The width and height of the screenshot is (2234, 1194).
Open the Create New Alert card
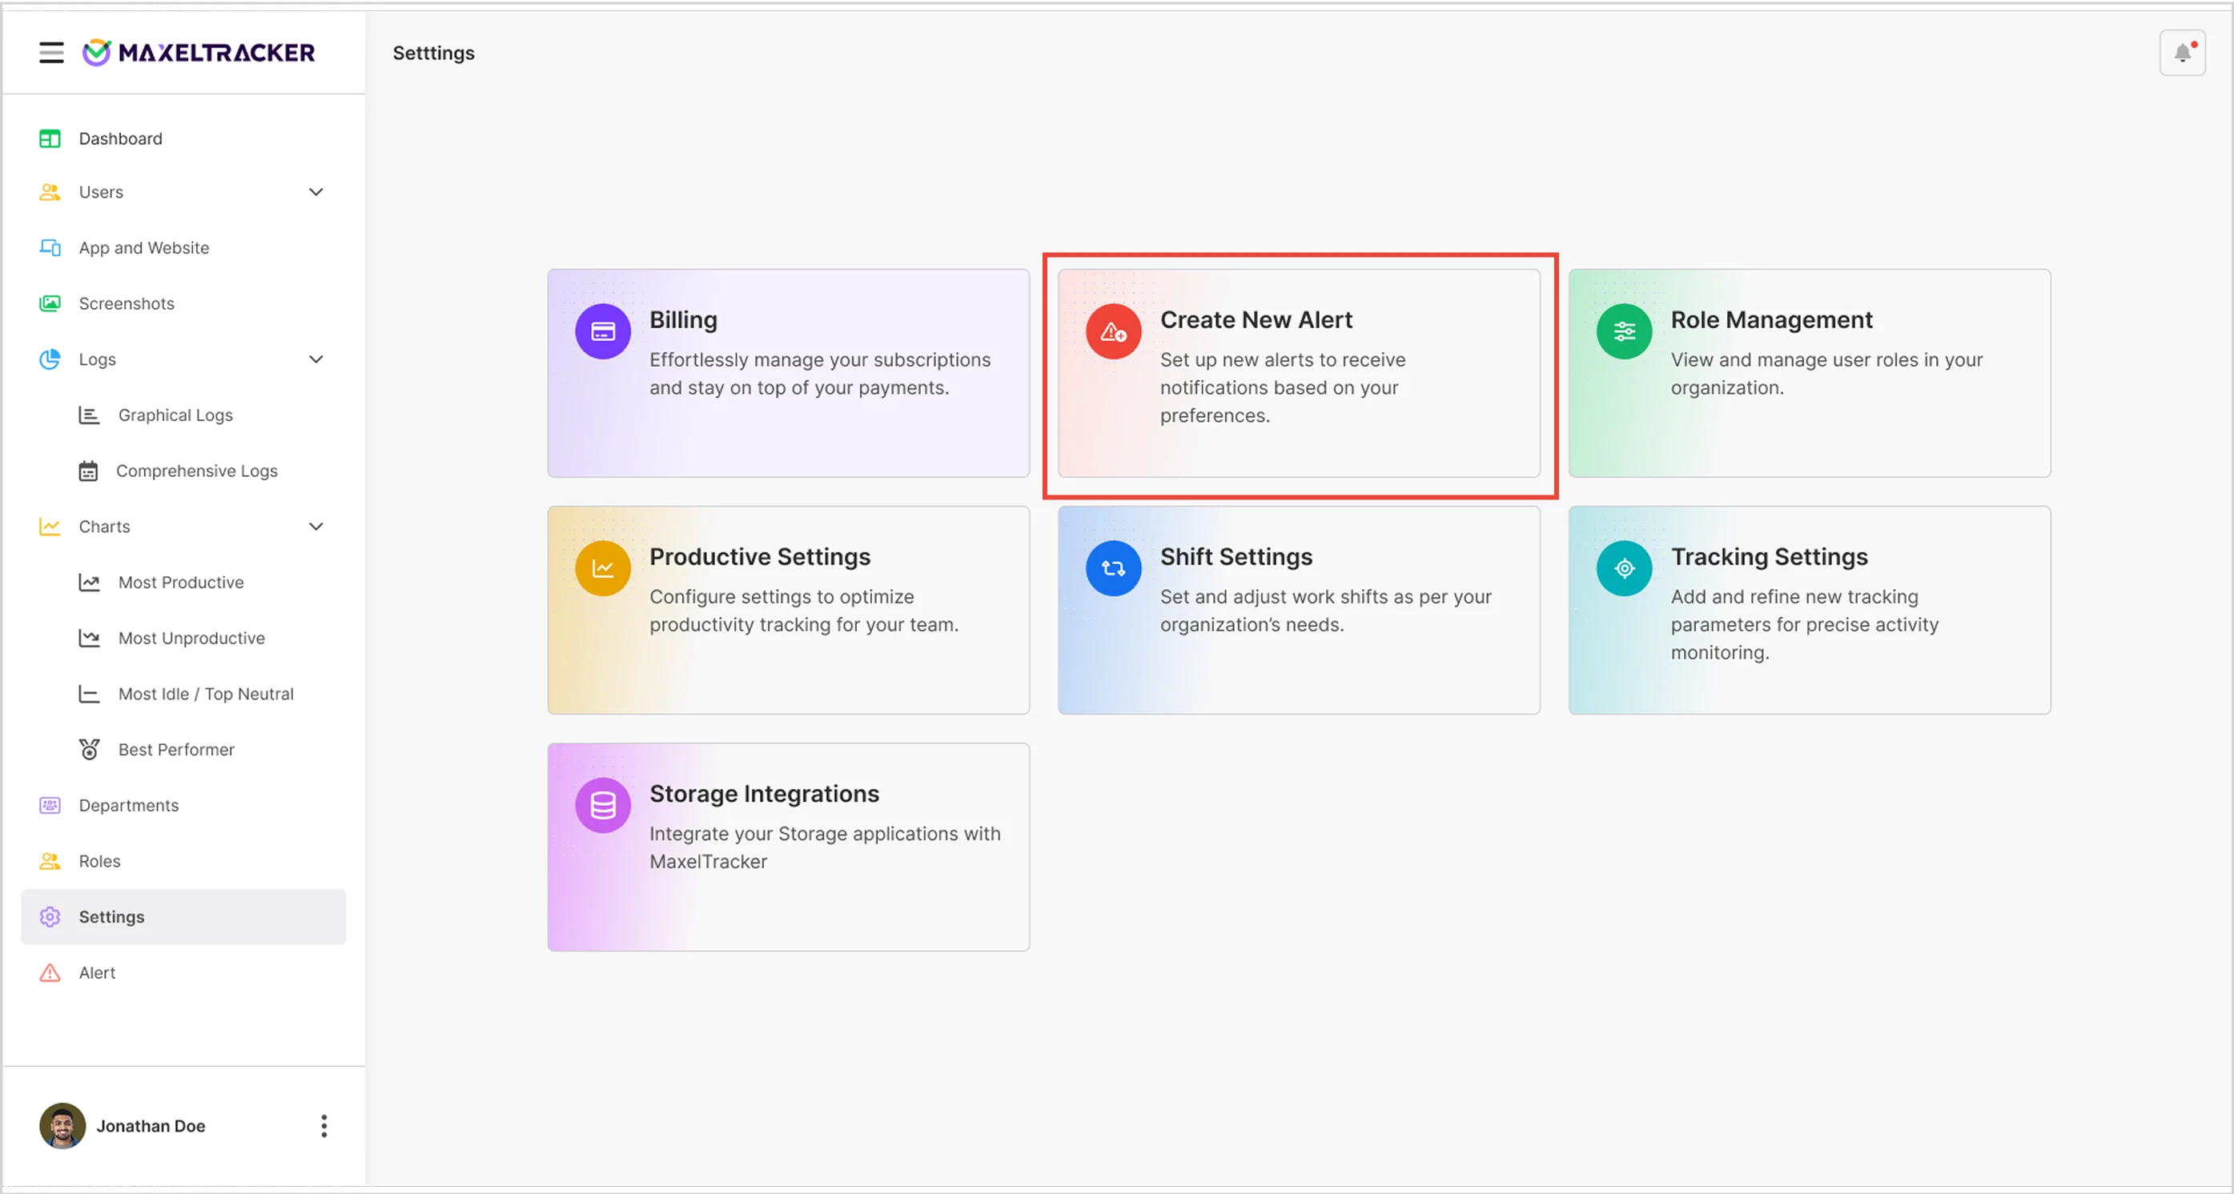(1299, 373)
